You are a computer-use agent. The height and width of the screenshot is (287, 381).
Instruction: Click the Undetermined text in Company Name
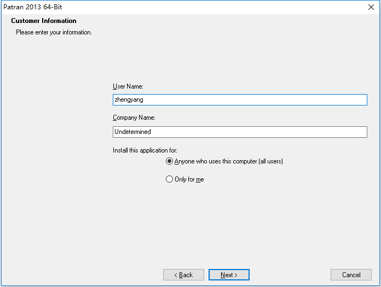[132, 132]
